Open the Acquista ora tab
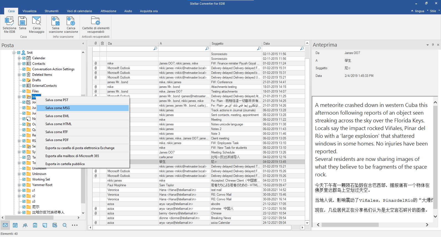 149,11
